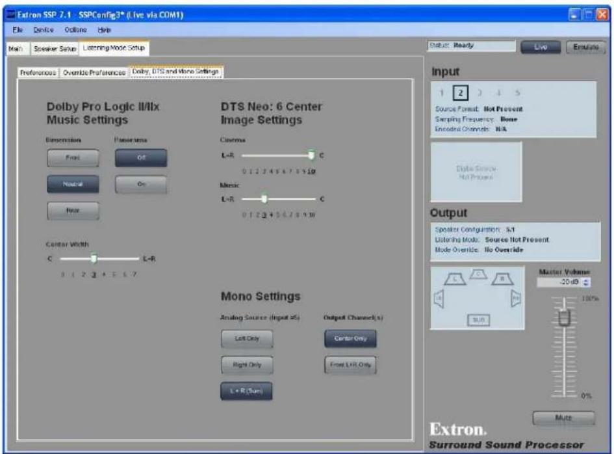614x454 pixels.
Task: Turn Panorama Off
Action: pyautogui.click(x=141, y=157)
